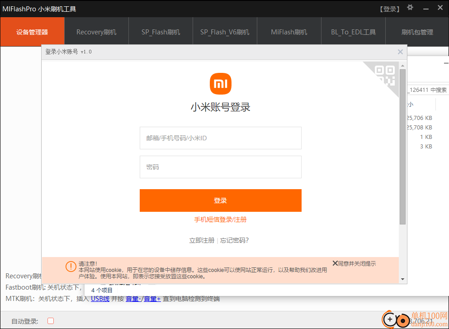The width and height of the screenshot is (449, 329).
Task: Click the orange 登录 button
Action: (x=221, y=200)
